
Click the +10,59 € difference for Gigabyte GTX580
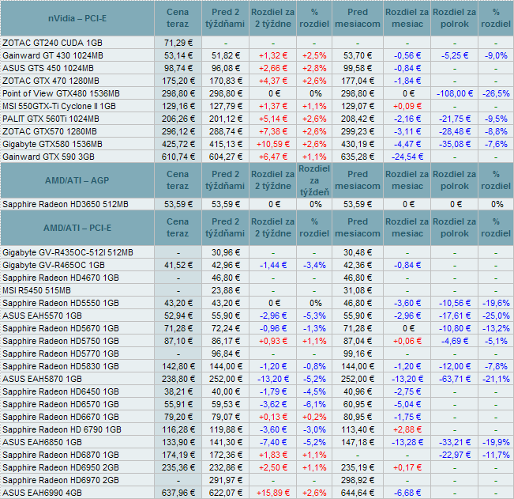(x=273, y=144)
